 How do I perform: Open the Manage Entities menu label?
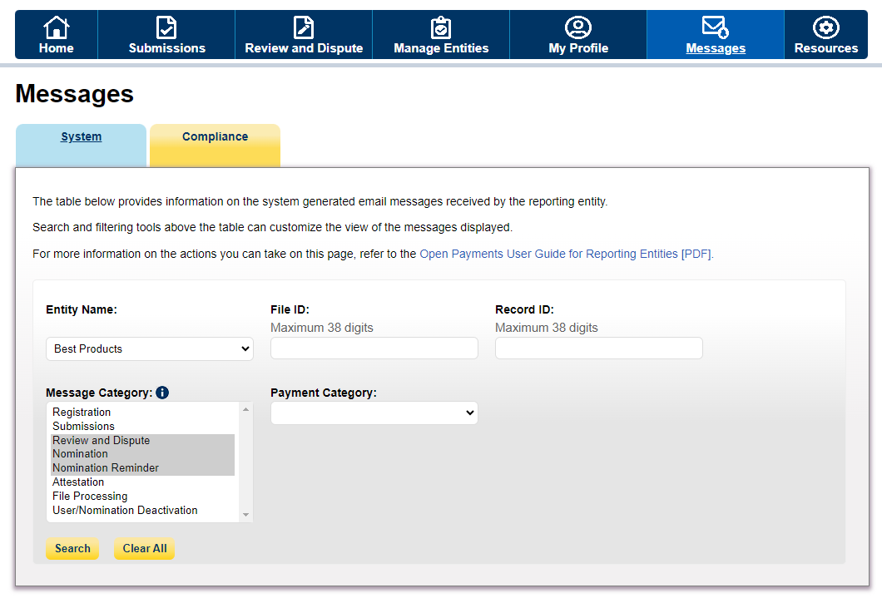(441, 48)
